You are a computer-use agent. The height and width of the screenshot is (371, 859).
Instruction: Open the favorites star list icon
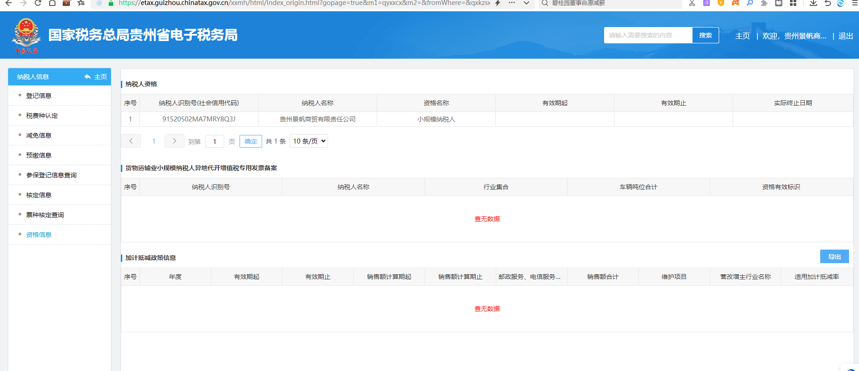tap(81, 3)
